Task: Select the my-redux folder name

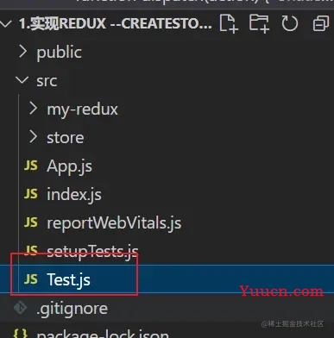Action: point(83,110)
